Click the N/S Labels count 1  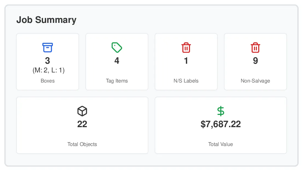[x=186, y=61]
